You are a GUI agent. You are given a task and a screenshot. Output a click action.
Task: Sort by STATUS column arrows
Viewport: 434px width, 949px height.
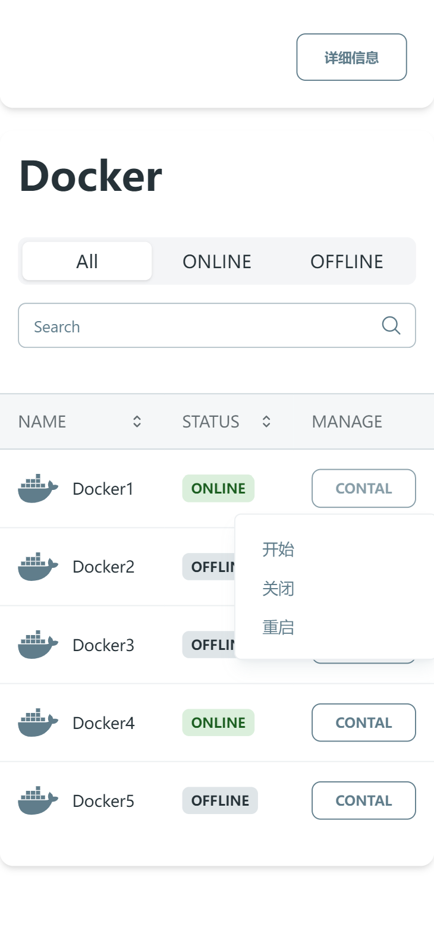tap(266, 422)
